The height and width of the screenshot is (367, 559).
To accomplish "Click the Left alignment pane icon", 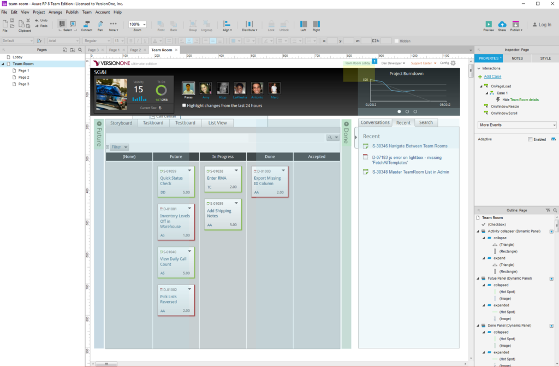I will (304, 24).
